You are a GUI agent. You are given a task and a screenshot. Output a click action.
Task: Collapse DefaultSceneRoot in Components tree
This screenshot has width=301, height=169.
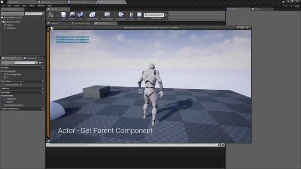tap(1, 22)
